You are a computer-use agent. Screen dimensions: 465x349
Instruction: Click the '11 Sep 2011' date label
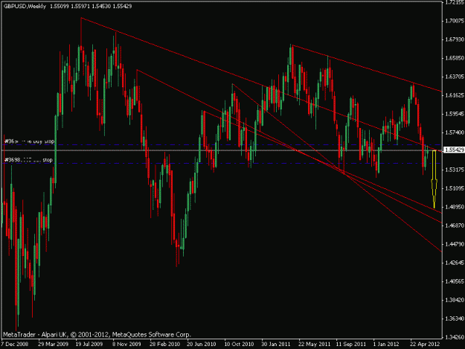pyautogui.click(x=351, y=345)
